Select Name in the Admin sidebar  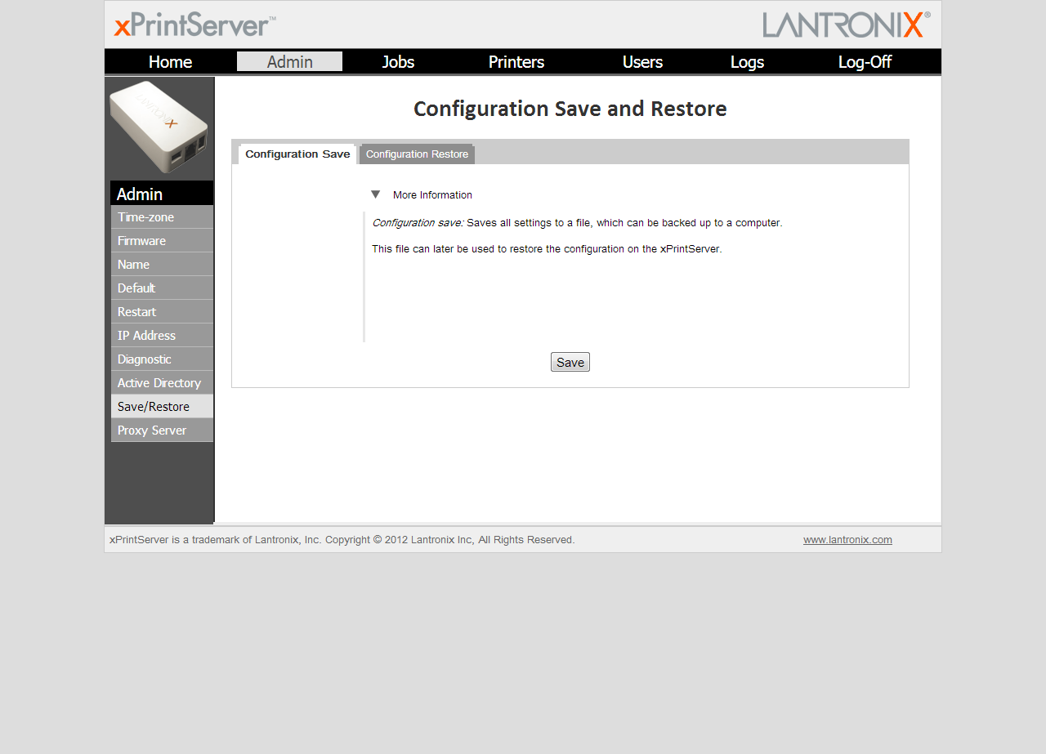click(x=162, y=265)
